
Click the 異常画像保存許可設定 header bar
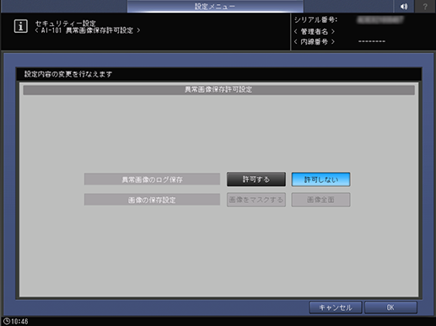218,90
